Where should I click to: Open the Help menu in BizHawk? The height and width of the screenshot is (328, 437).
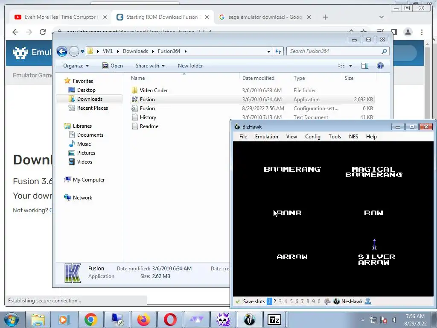point(371,137)
